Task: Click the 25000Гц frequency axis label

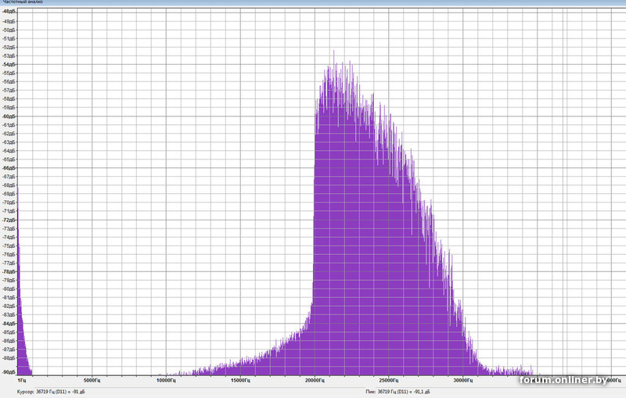Action: click(389, 380)
